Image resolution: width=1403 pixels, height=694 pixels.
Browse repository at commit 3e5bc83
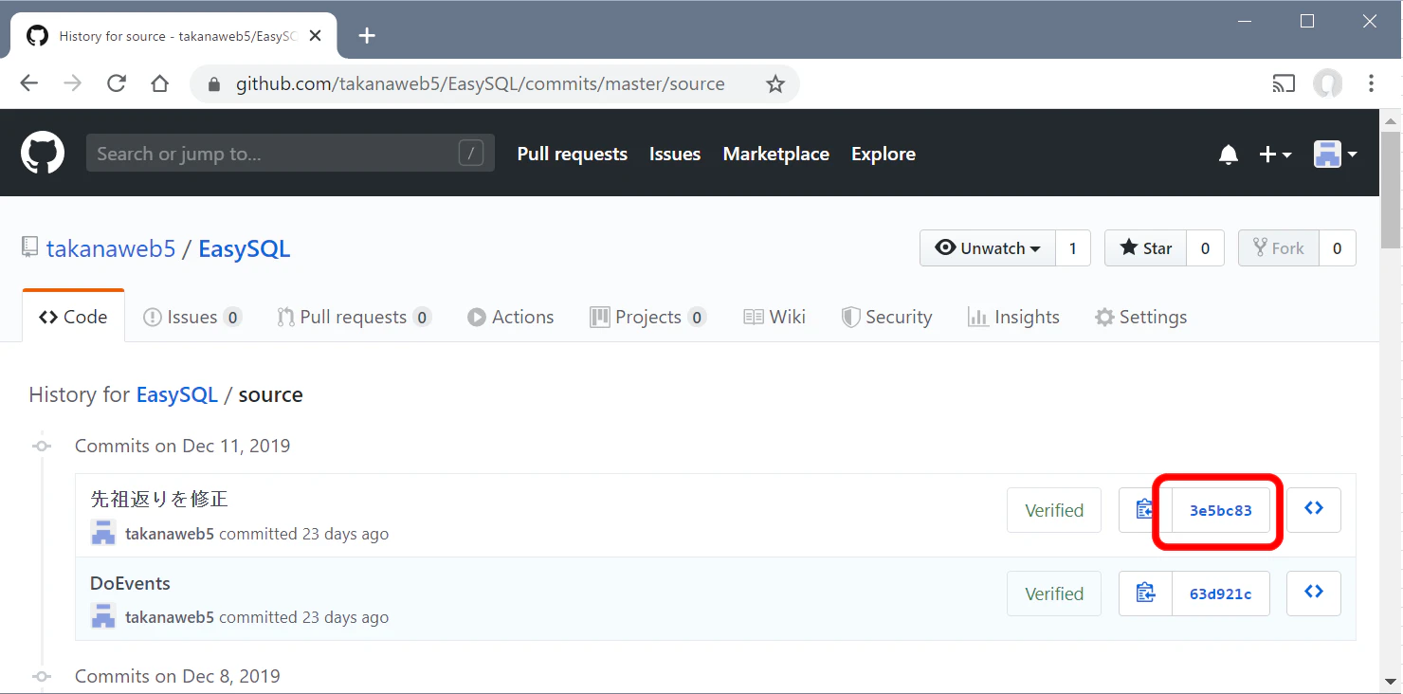1314,510
